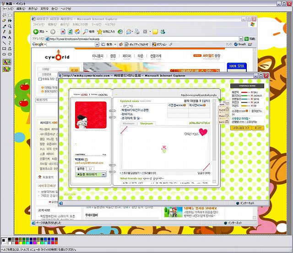The width and height of the screenshot is (293, 253).
Task: Select the Text (A) tool
Action: [x=10, y=38]
